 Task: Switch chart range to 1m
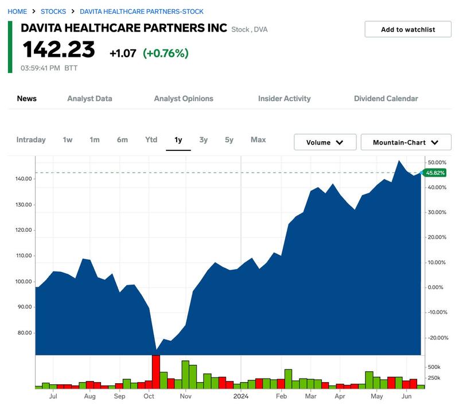(95, 139)
